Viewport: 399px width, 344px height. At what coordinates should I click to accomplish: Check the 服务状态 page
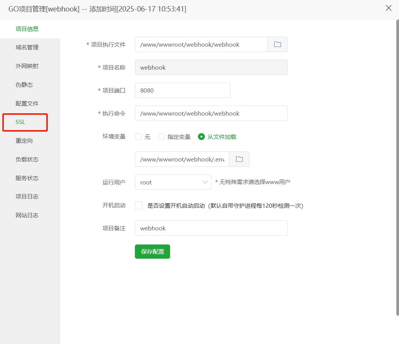(x=27, y=178)
